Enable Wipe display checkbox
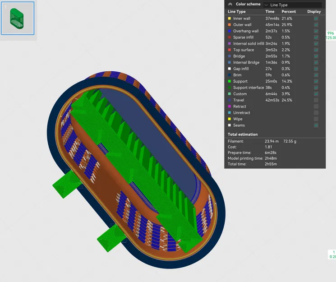Image resolution: width=336 pixels, height=282 pixels. point(316,119)
